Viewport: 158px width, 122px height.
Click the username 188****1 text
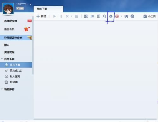click(22, 4)
